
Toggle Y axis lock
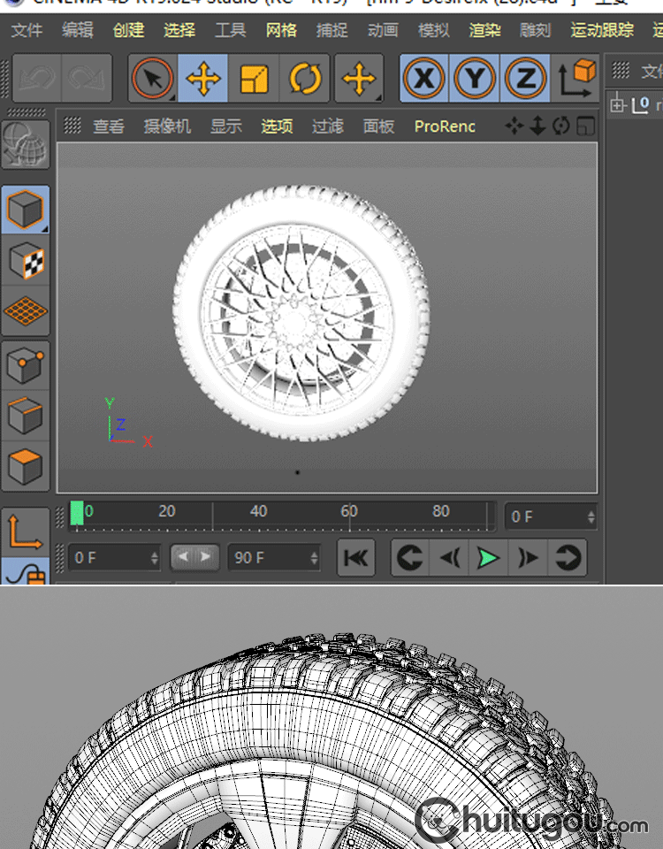[x=475, y=80]
